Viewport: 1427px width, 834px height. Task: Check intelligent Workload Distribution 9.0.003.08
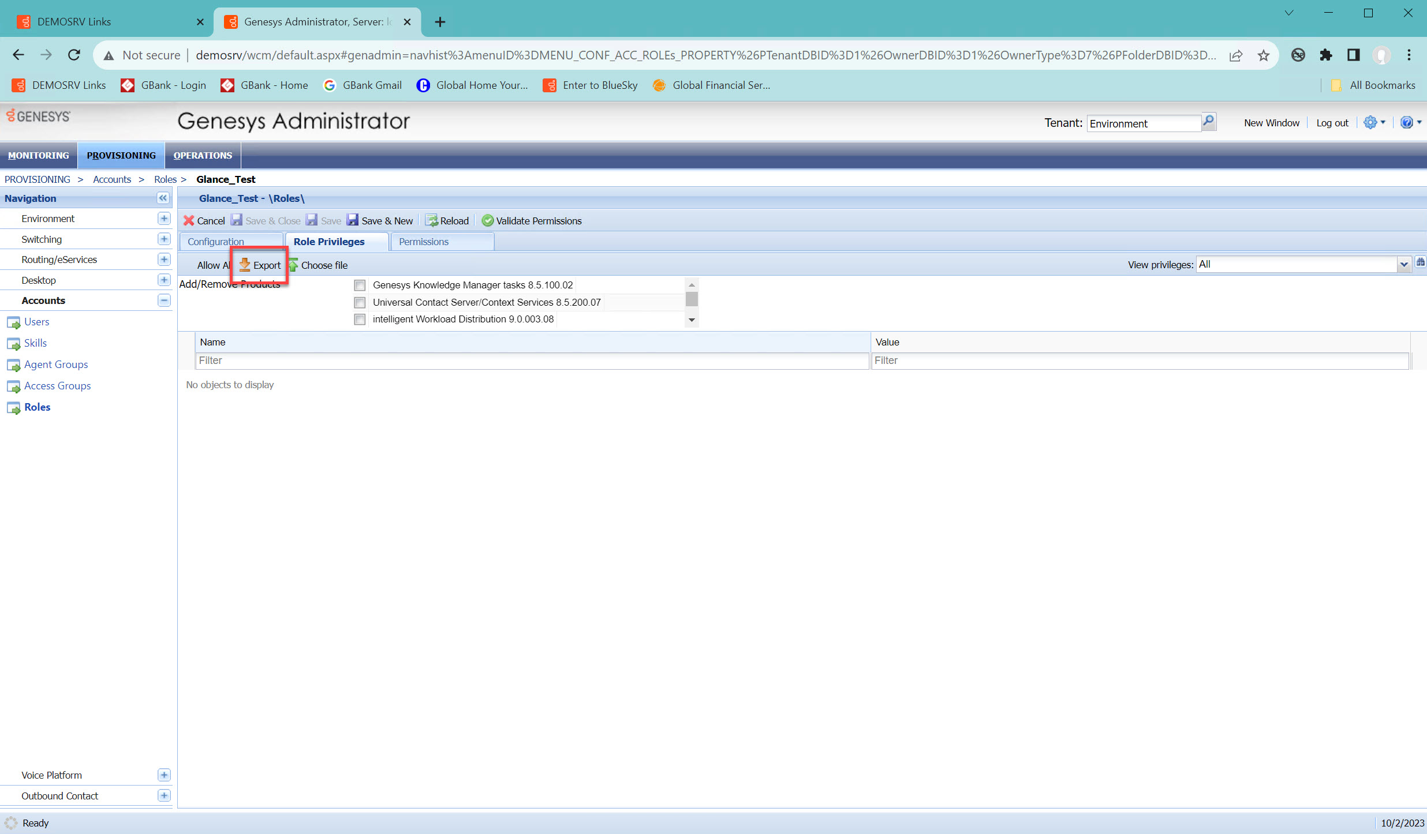click(x=360, y=319)
